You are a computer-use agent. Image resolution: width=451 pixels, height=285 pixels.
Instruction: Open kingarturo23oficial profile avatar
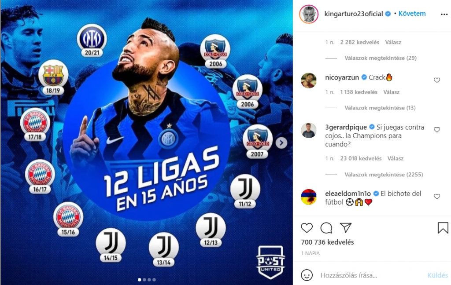coord(309,14)
